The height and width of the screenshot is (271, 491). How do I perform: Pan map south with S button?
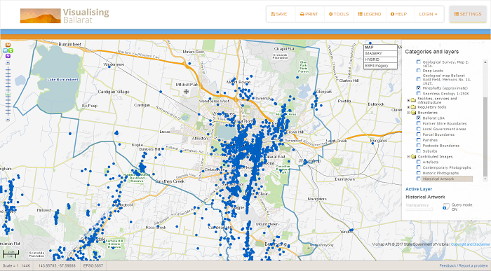(8, 56)
